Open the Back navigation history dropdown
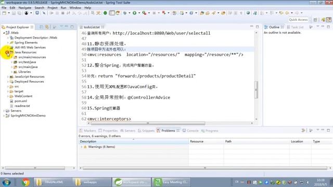This screenshot has height=187, width=333. pyautogui.click(x=292, y=13)
